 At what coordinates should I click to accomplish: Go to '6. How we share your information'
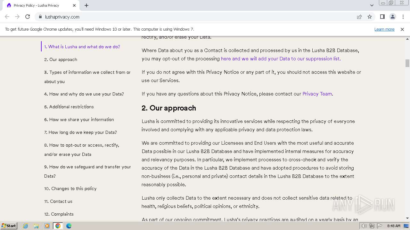click(x=79, y=119)
